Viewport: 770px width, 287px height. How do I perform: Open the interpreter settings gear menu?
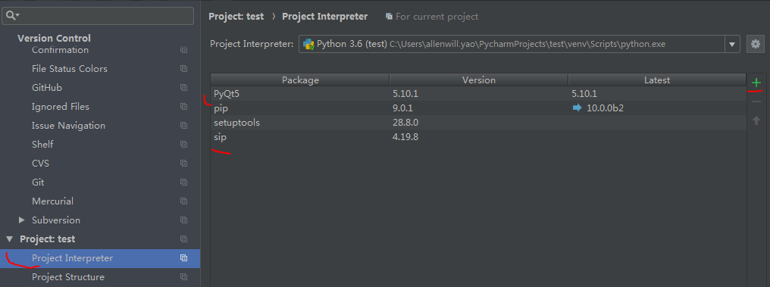tap(756, 44)
